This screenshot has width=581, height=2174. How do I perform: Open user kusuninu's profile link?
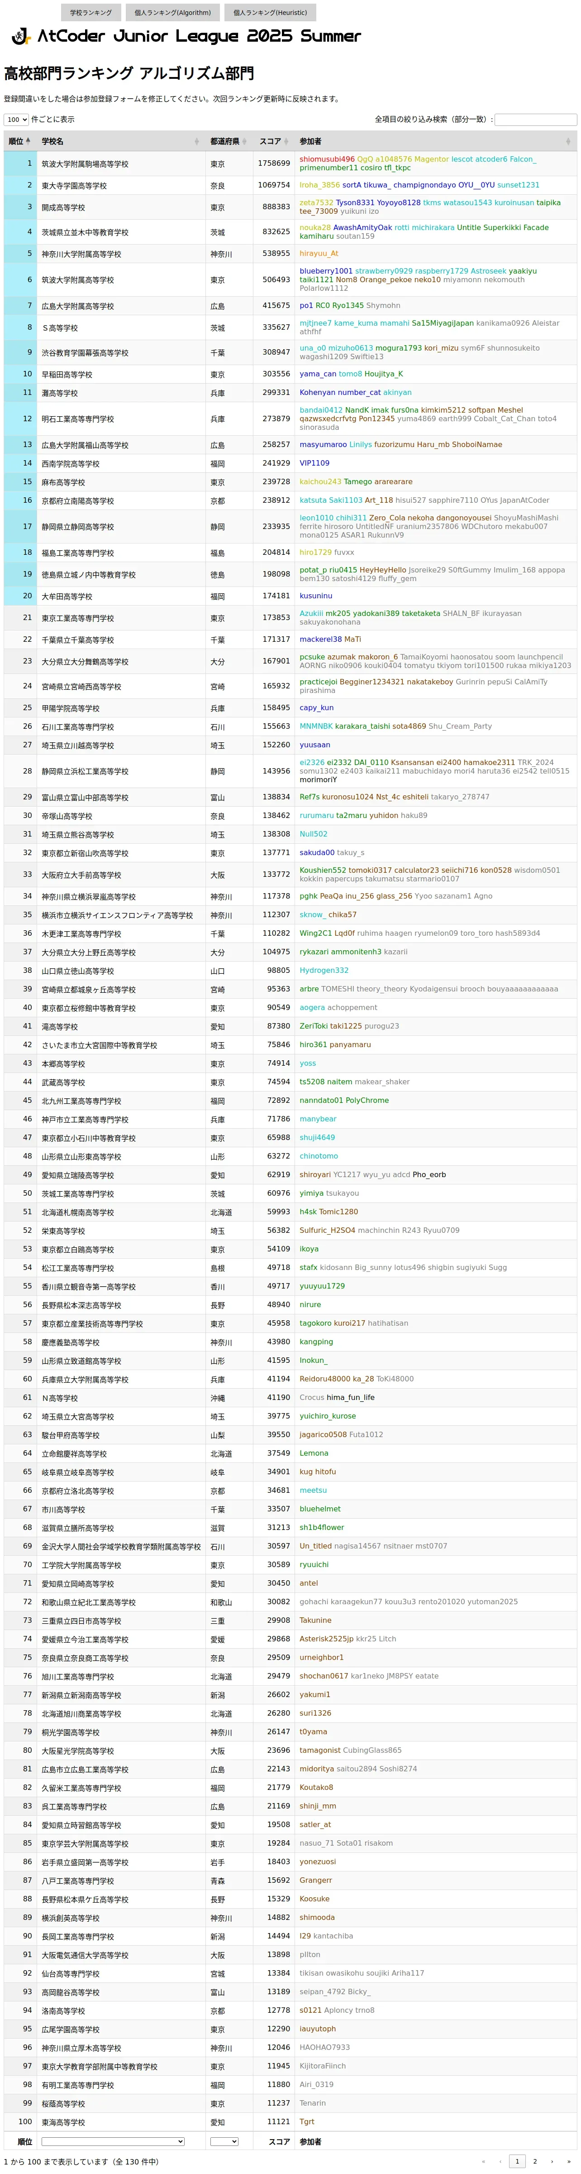[x=316, y=596]
